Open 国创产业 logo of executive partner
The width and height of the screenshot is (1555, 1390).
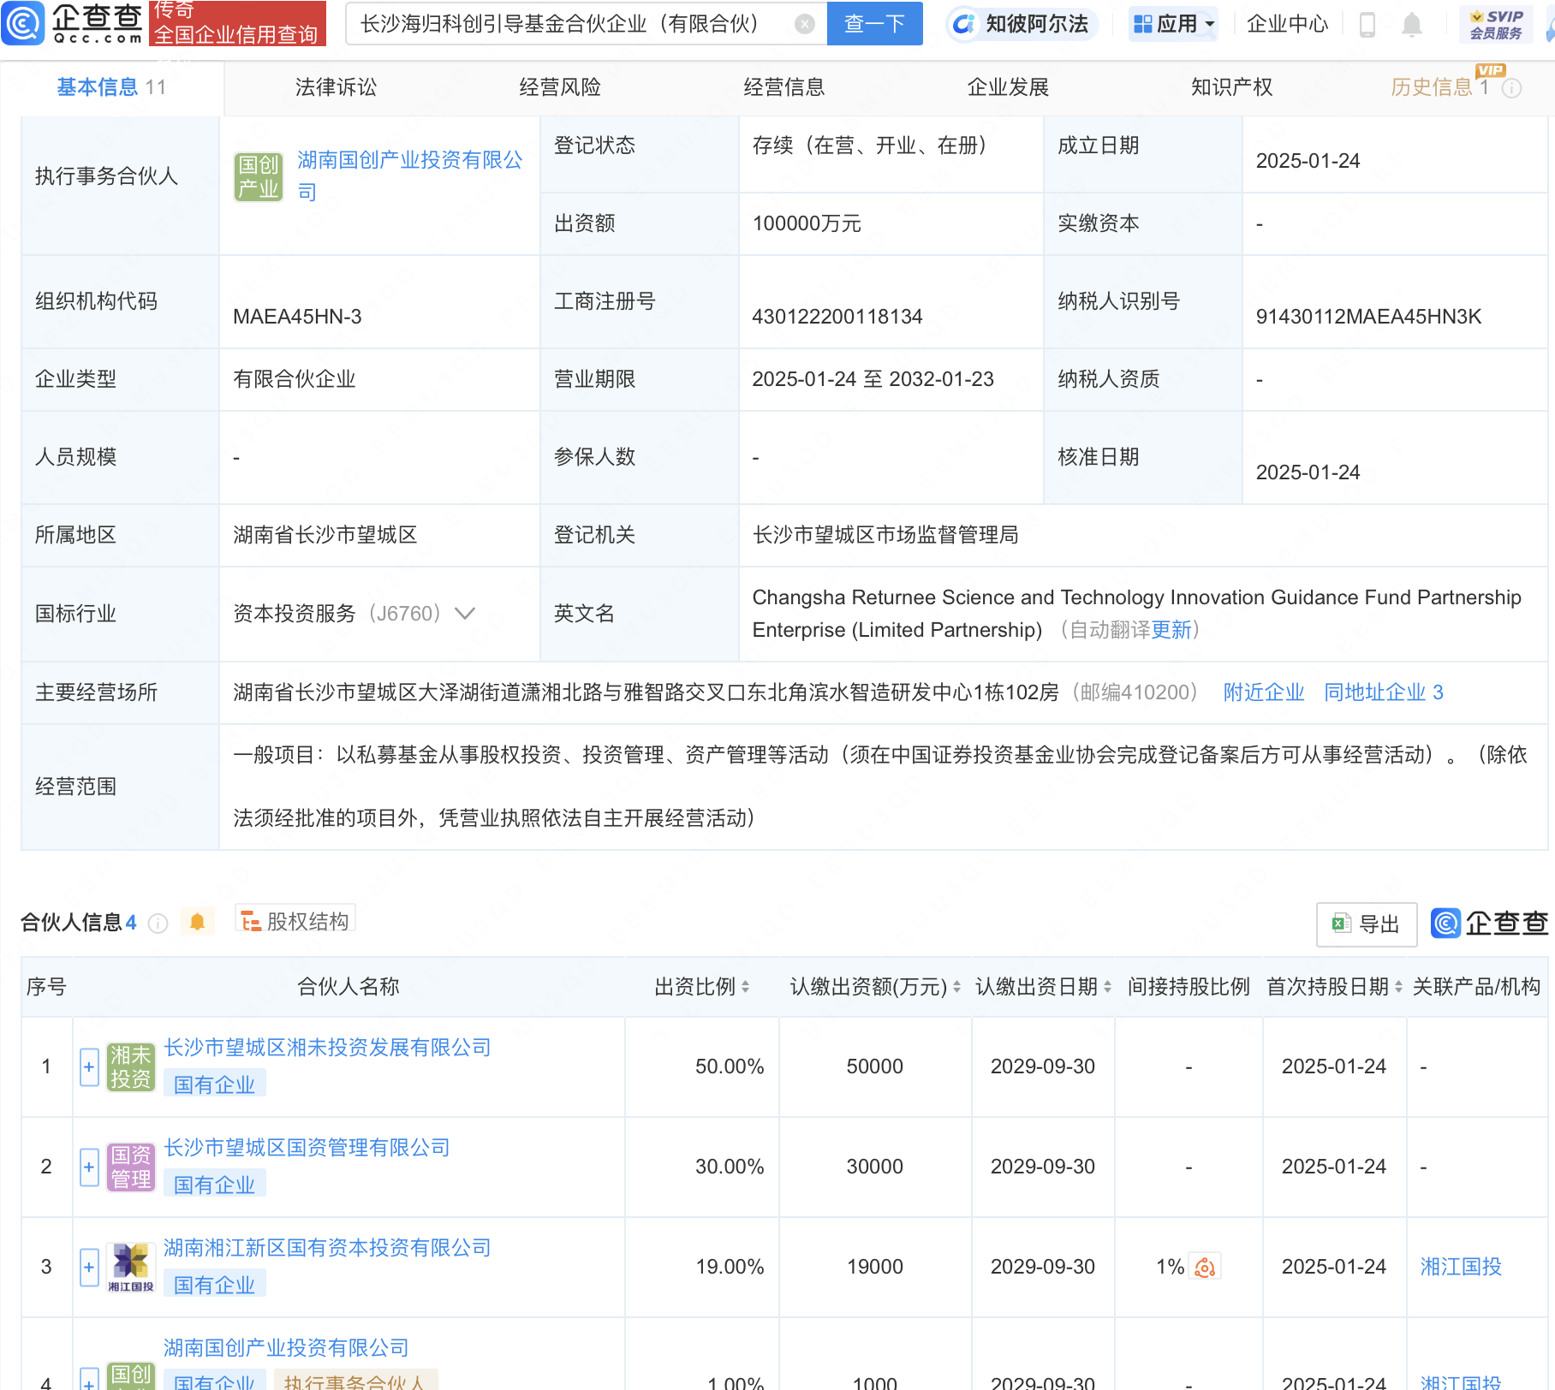click(x=259, y=176)
